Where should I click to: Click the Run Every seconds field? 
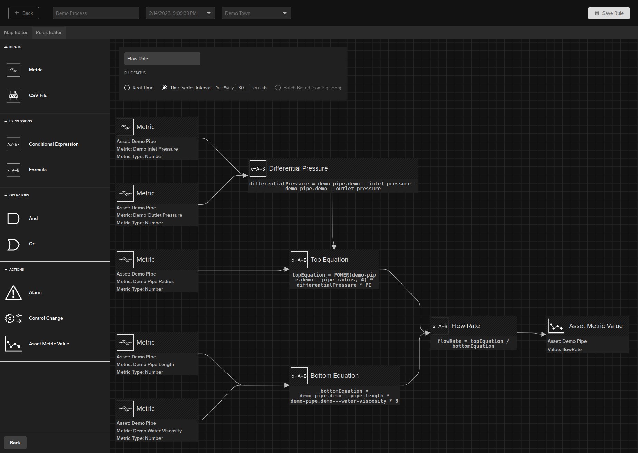pyautogui.click(x=242, y=88)
